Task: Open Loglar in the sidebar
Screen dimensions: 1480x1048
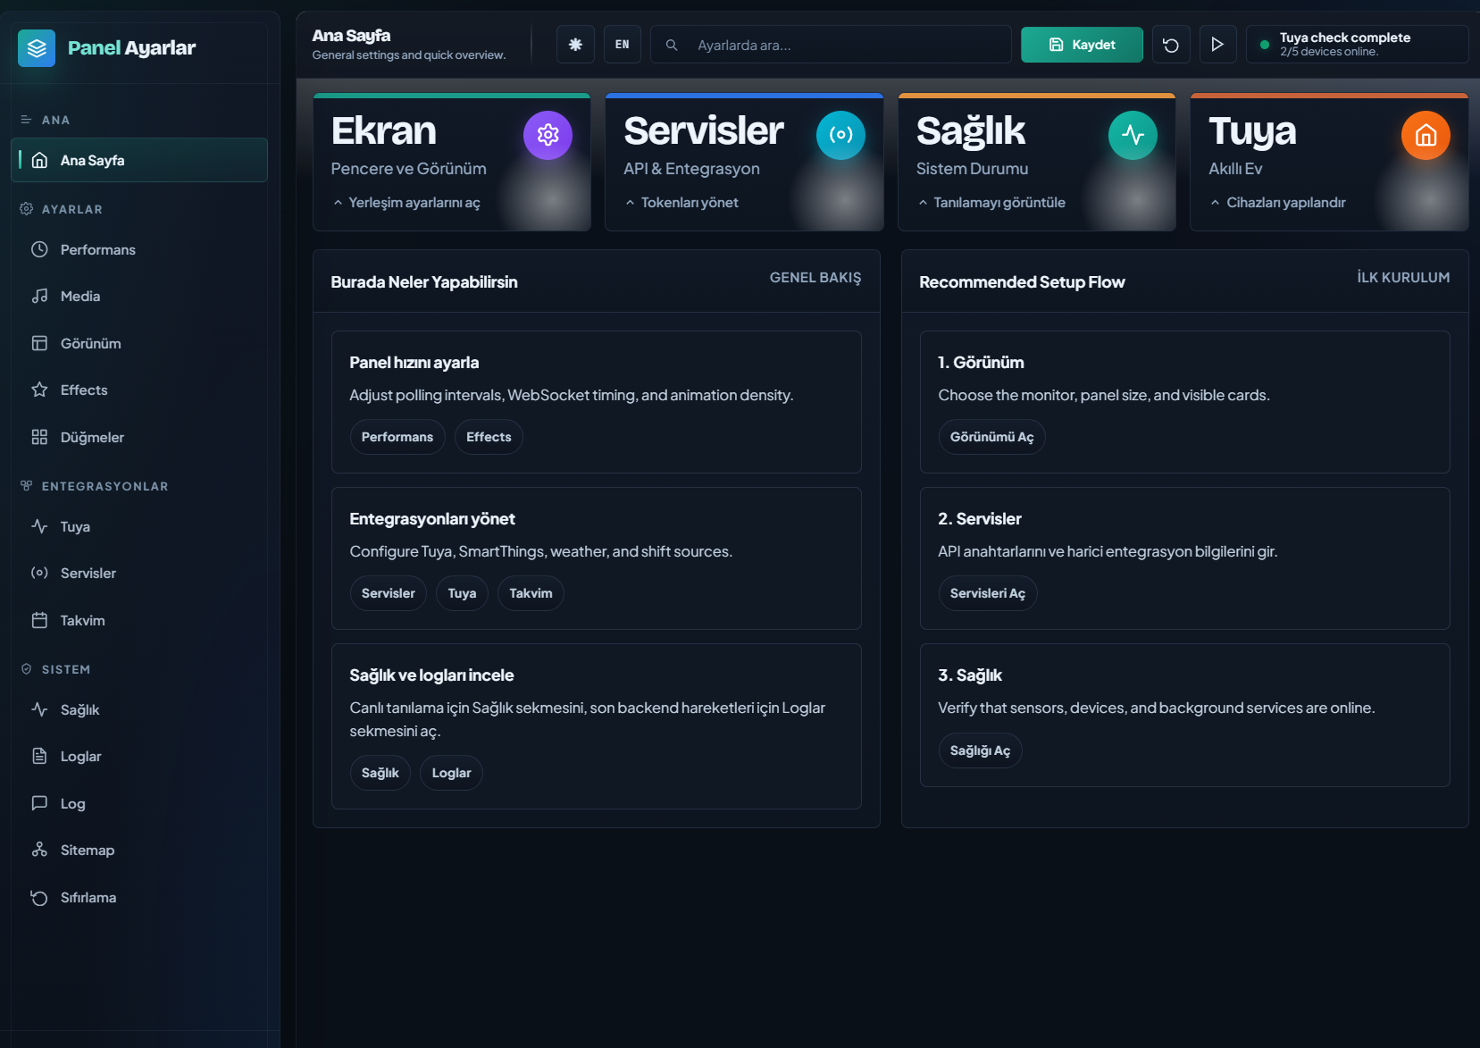Action: [x=139, y=756]
